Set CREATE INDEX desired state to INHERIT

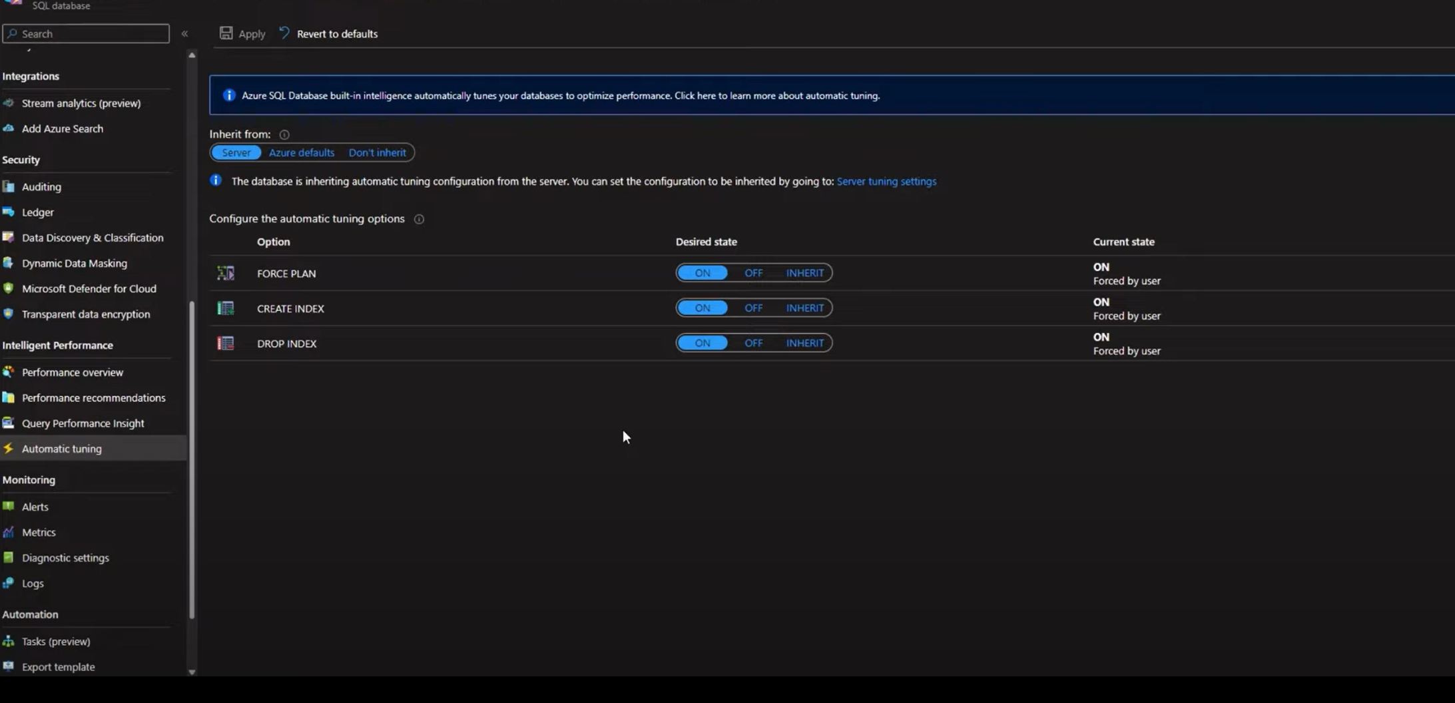[804, 308]
